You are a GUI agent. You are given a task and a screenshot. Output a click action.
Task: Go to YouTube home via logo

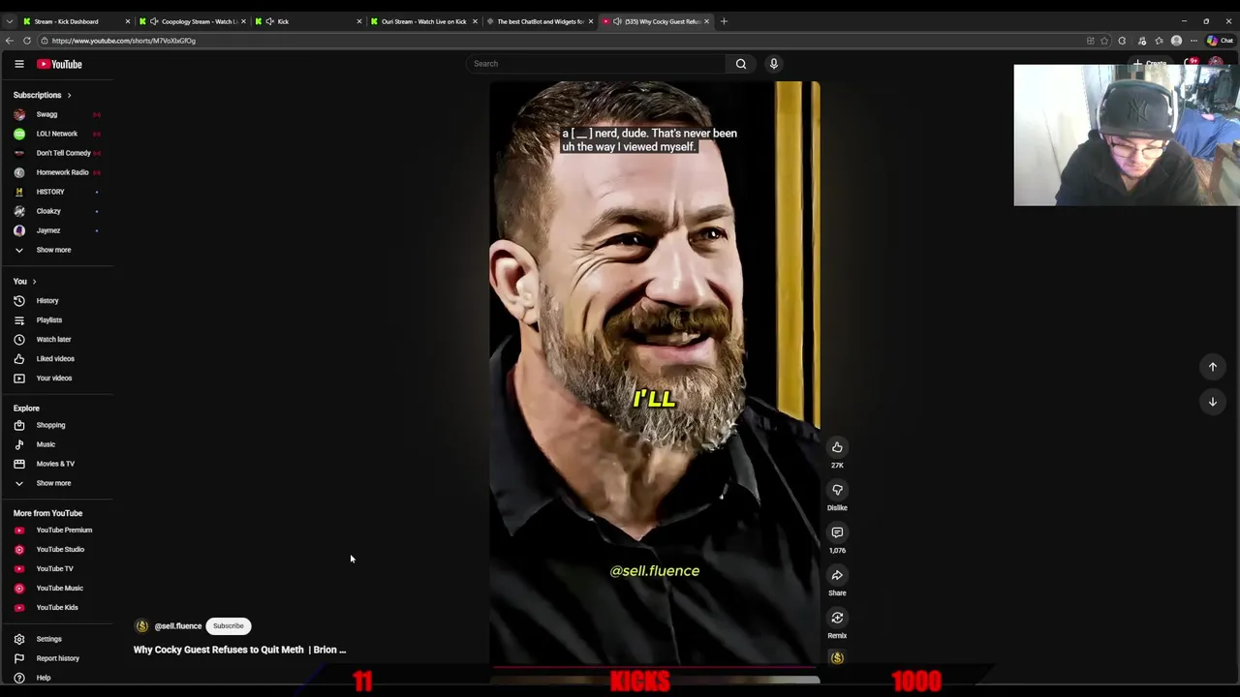pos(60,64)
